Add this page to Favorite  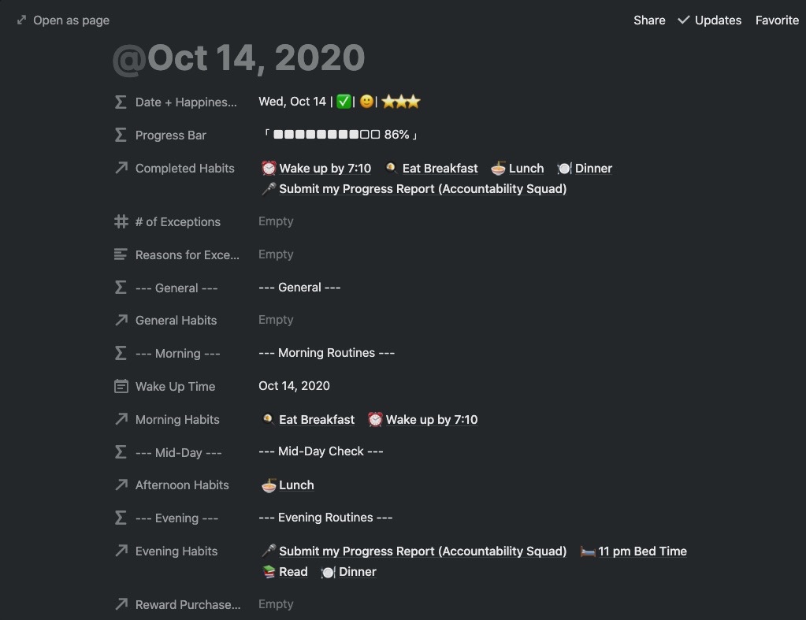(777, 20)
